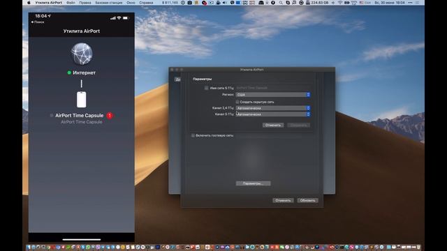The height and width of the screenshot is (251, 447).
Task: Tap the Internet globe icon on iPhone
Action: (82, 54)
